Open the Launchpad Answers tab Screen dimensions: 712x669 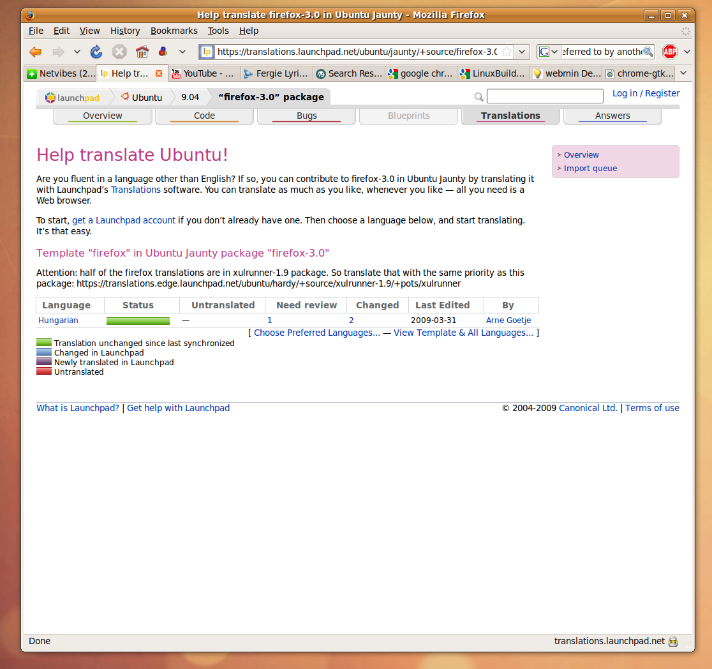pos(612,116)
